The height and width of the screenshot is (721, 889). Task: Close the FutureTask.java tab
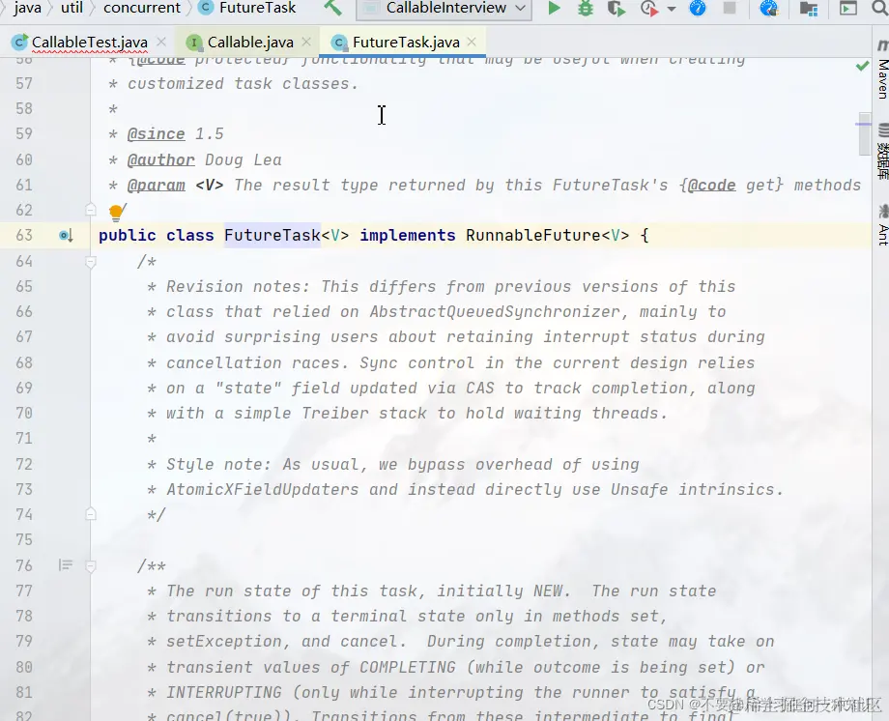point(472,42)
